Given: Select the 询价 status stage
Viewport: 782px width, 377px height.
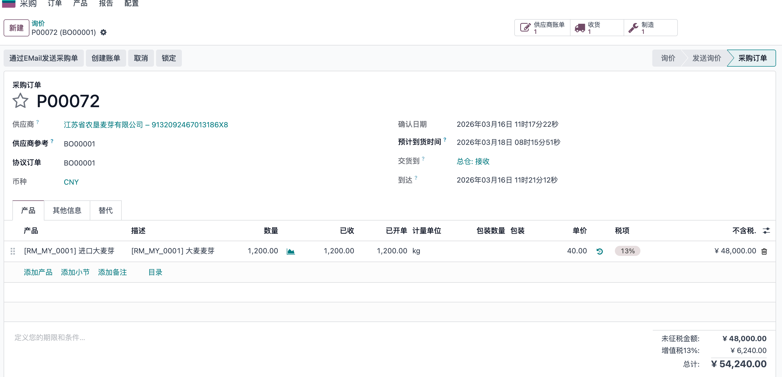Looking at the screenshot, I should tap(668, 58).
